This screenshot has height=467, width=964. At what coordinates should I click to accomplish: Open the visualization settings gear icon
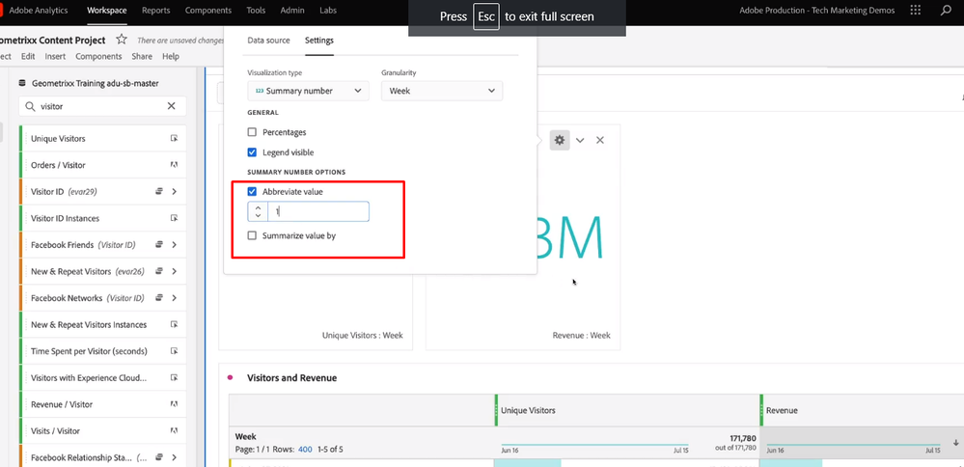pos(560,140)
